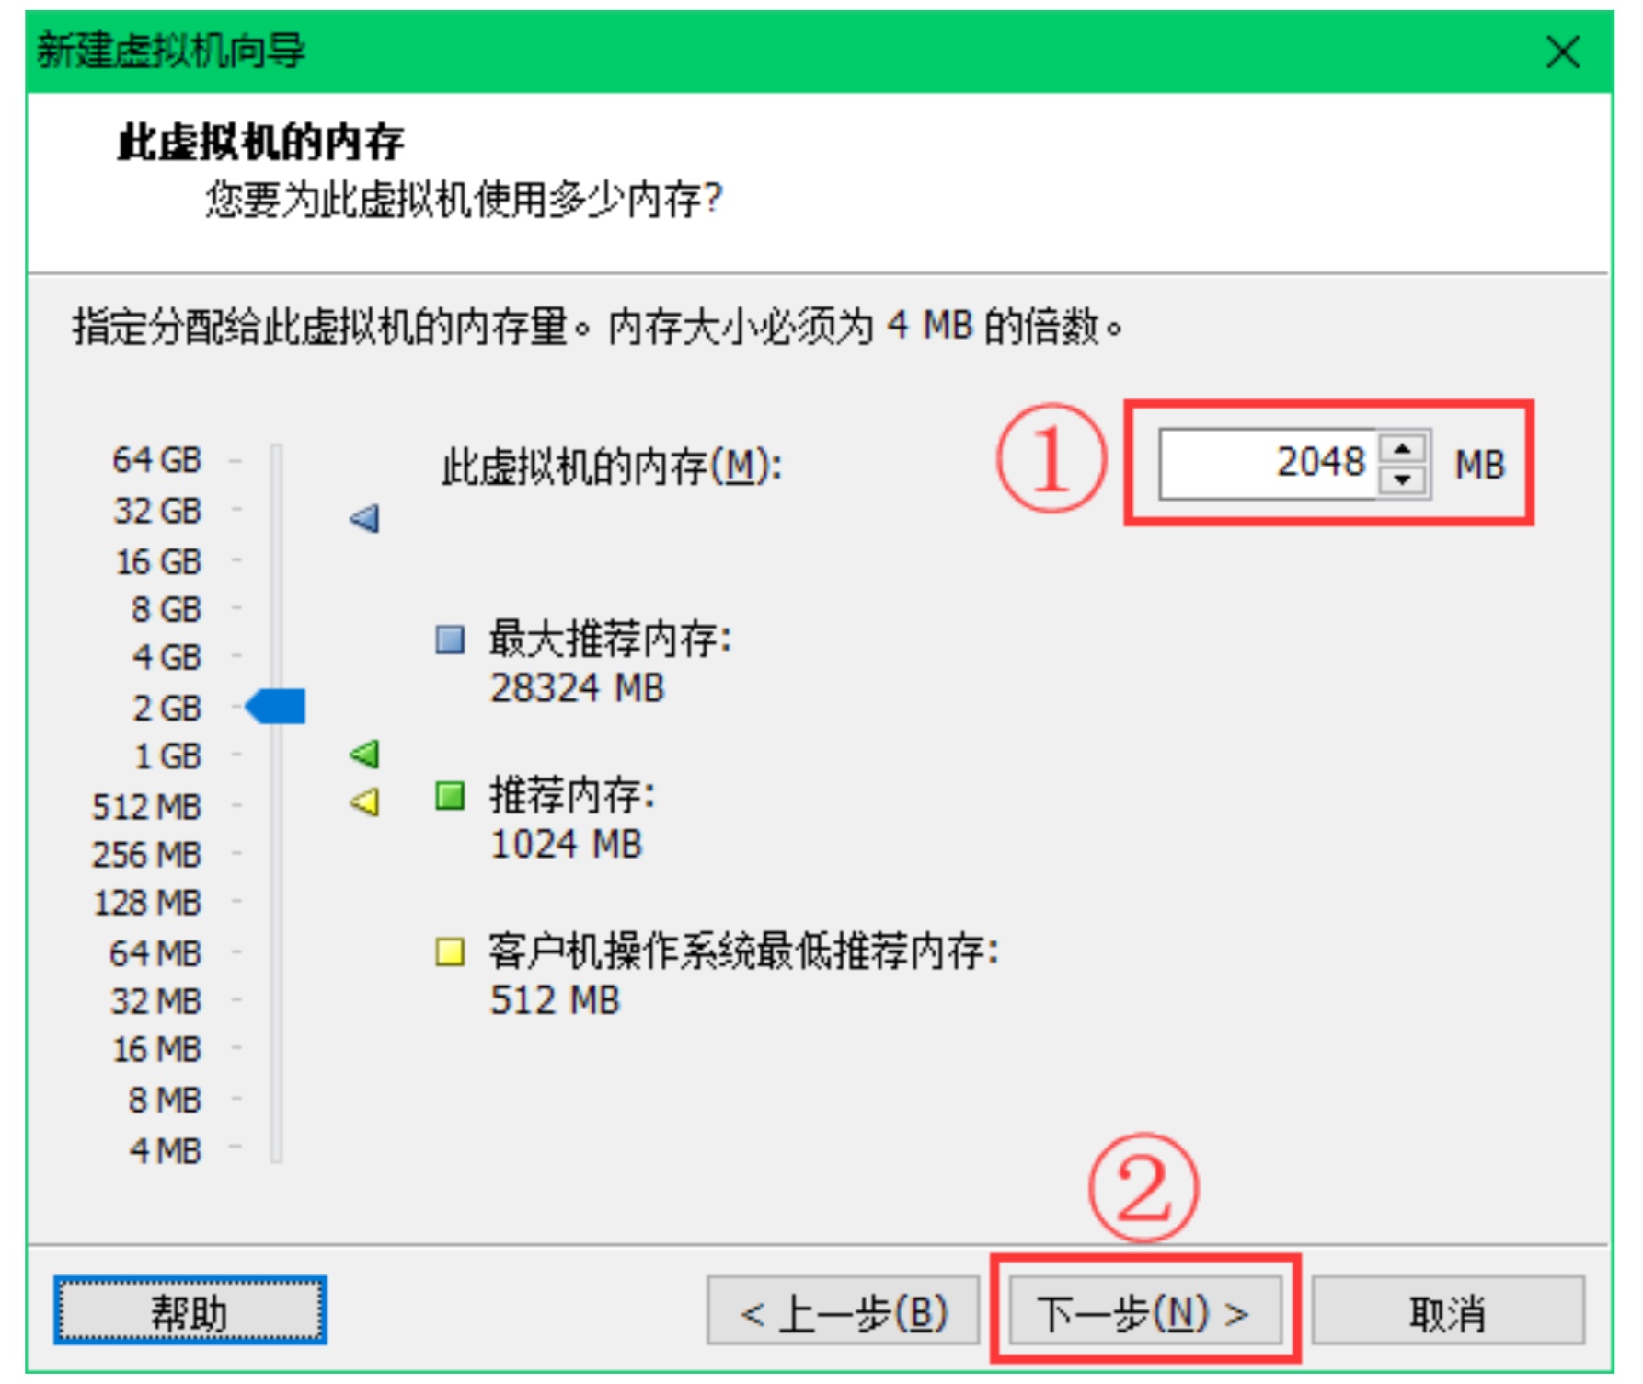This screenshot has height=1384, width=1643.
Task: Select the 8 GB slider label
Action: click(x=167, y=609)
